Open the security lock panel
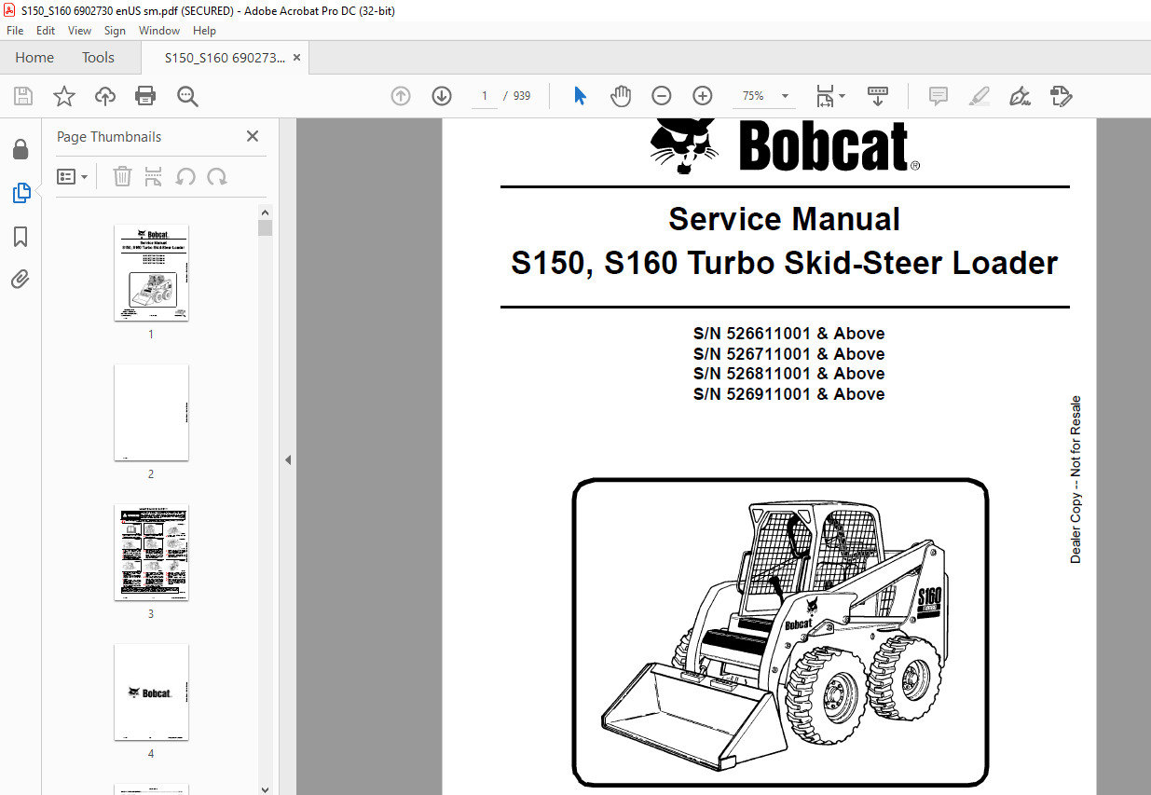Screen dimensions: 1151x795 pyautogui.click(x=21, y=149)
